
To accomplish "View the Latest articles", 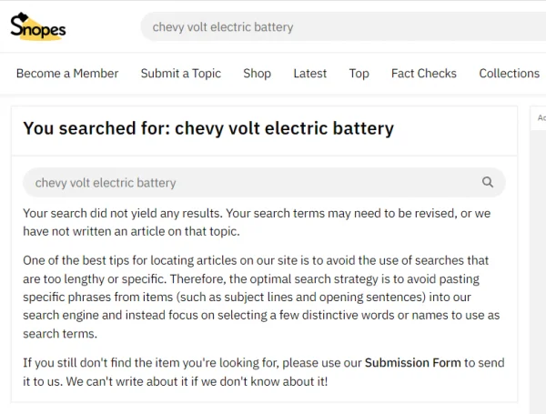I will tap(310, 74).
